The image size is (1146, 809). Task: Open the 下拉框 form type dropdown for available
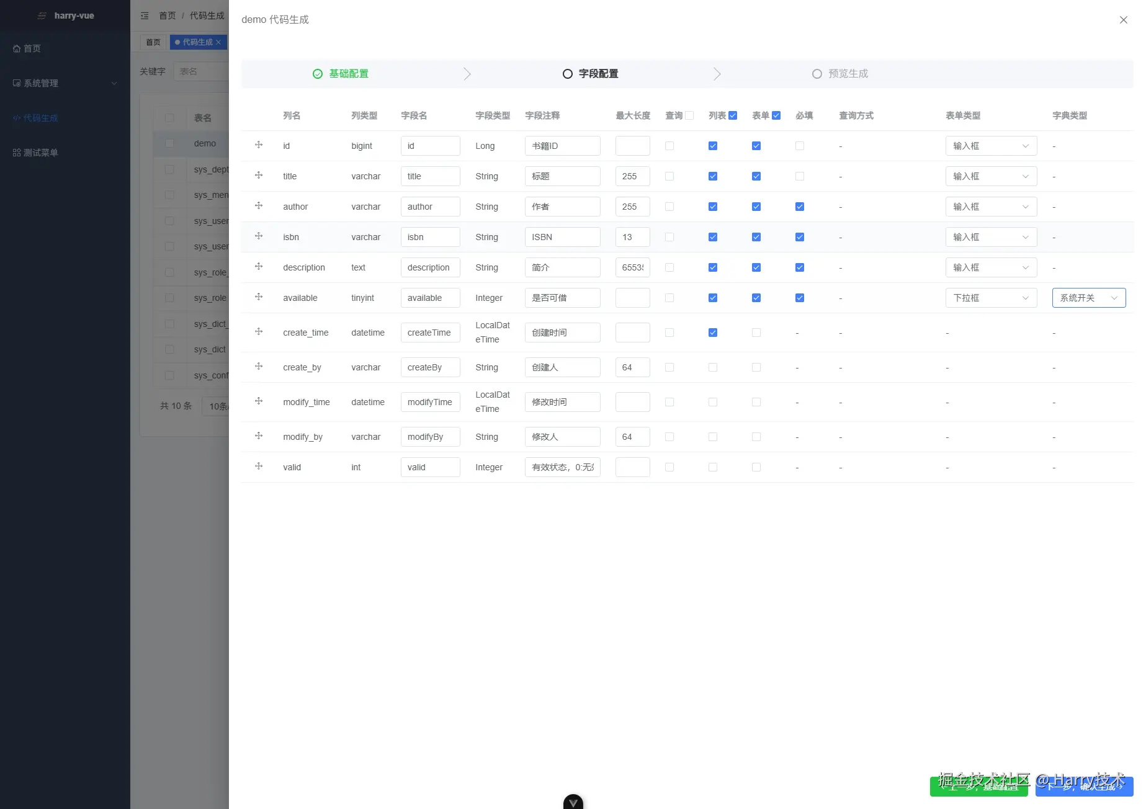coord(991,298)
